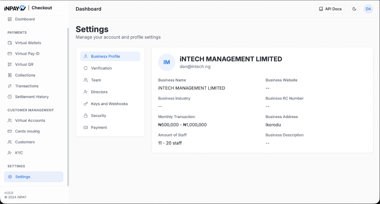Click the Keys and Webhooks key icon
Viewport: 380px width, 204px height.
pos(86,104)
